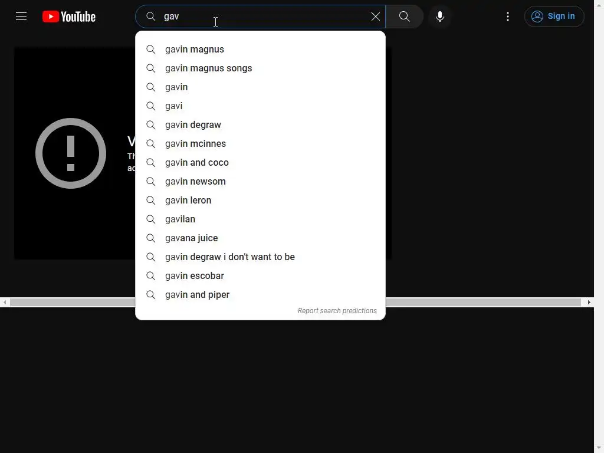Select 'gavin degraw i don't want to be'
The height and width of the screenshot is (453, 604).
260,257
